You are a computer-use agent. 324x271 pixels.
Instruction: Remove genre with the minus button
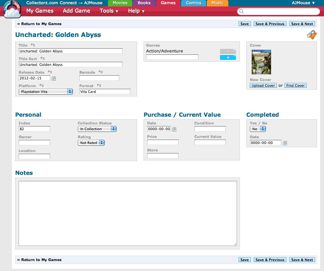tap(228, 51)
